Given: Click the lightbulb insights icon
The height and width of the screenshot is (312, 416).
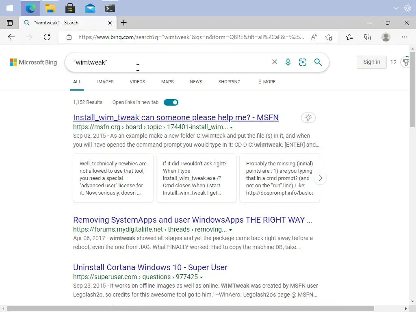Looking at the screenshot, I should coord(308,118).
